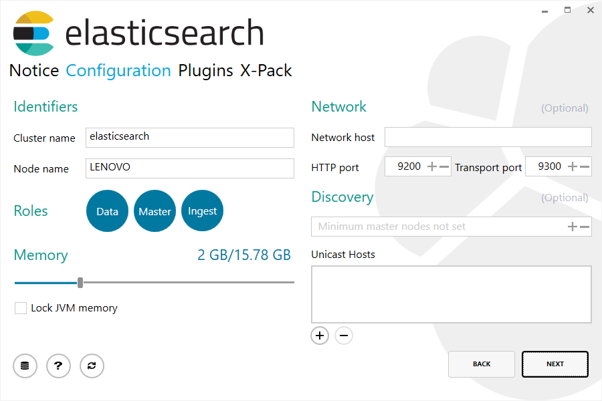Image resolution: width=602 pixels, height=401 pixels.
Task: Disable the Ingest role
Action: (202, 211)
